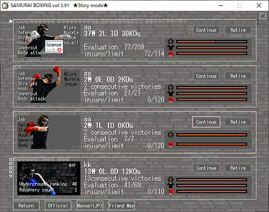The image size is (269, 212).
Task: Click the Samurai Boxing title bar icon
Action: pos(5,5)
